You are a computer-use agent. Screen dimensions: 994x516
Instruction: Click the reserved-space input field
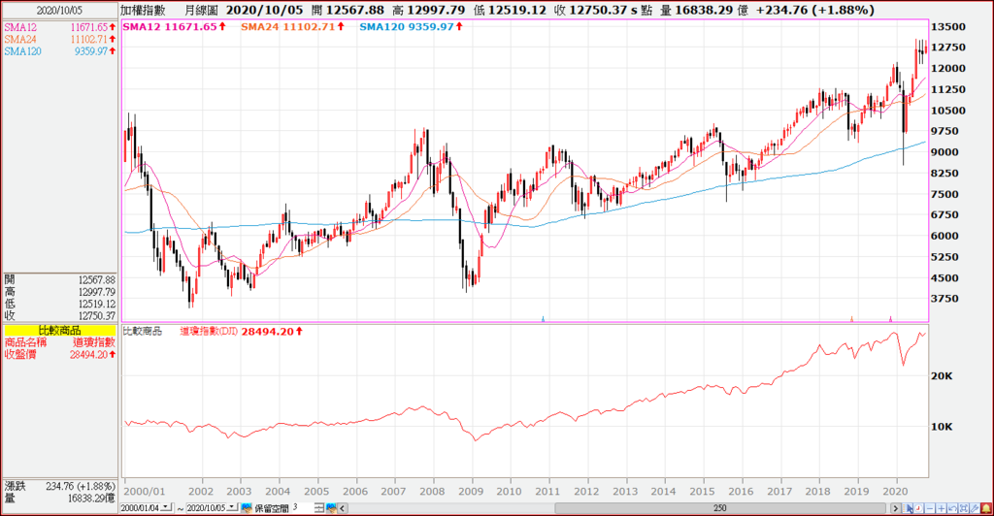(x=303, y=508)
